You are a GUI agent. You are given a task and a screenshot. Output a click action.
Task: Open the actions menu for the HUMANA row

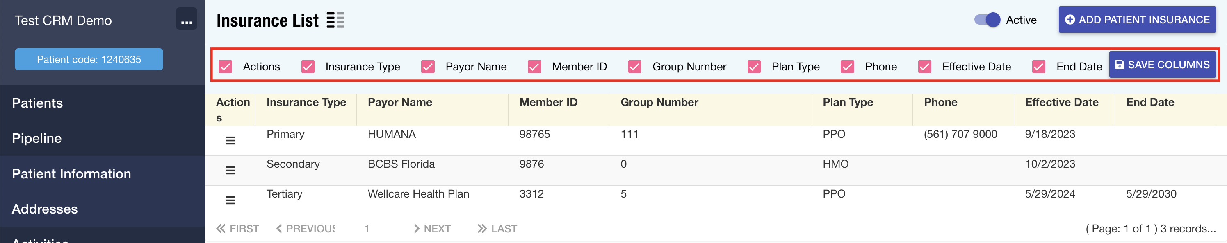point(230,141)
